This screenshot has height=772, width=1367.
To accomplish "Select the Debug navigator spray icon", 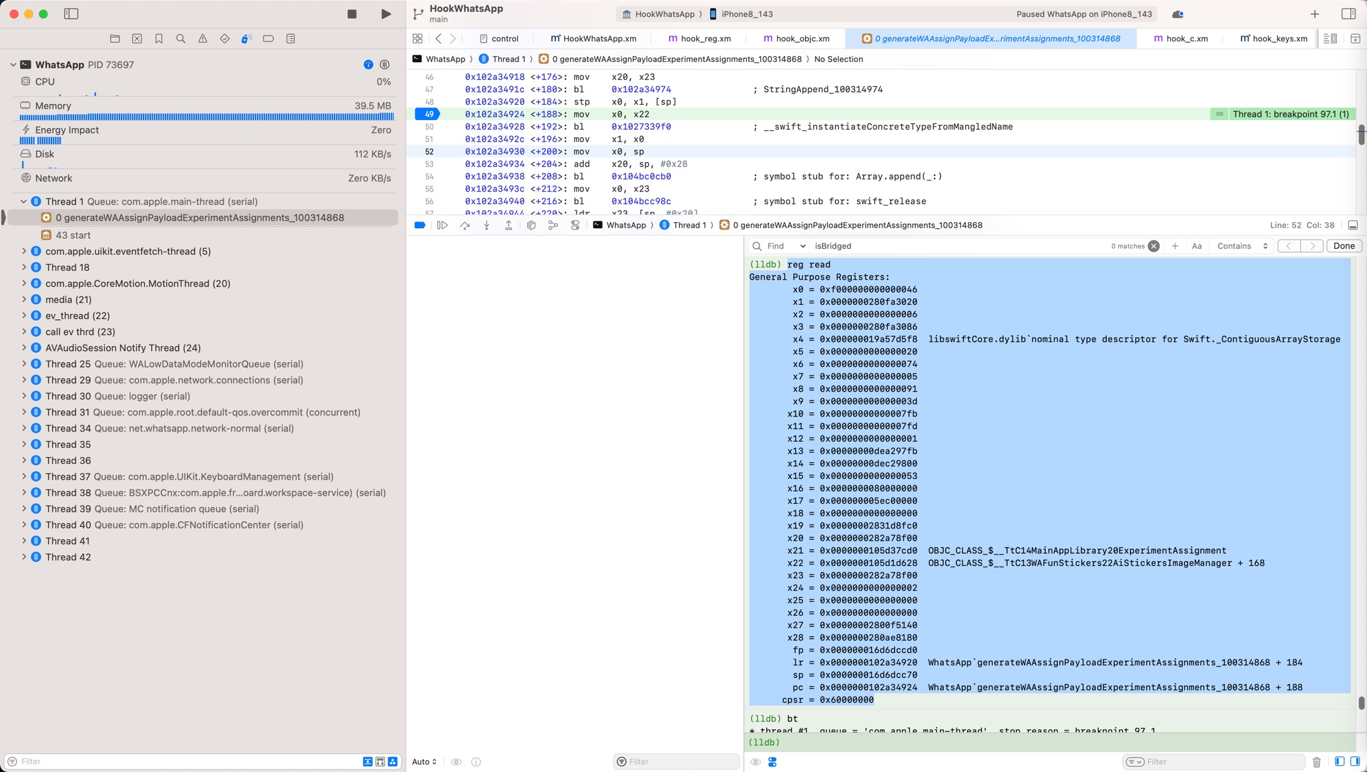I will point(246,39).
